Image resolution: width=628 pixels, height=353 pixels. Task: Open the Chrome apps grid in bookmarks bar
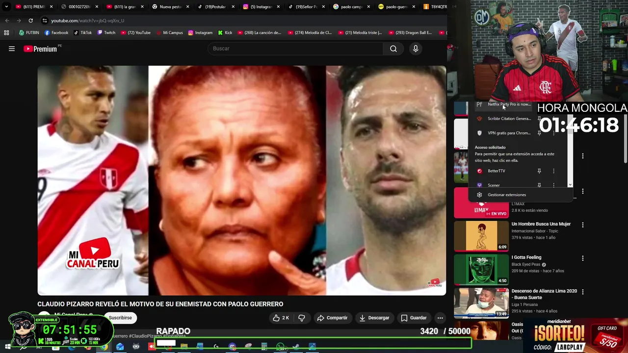(x=6, y=33)
